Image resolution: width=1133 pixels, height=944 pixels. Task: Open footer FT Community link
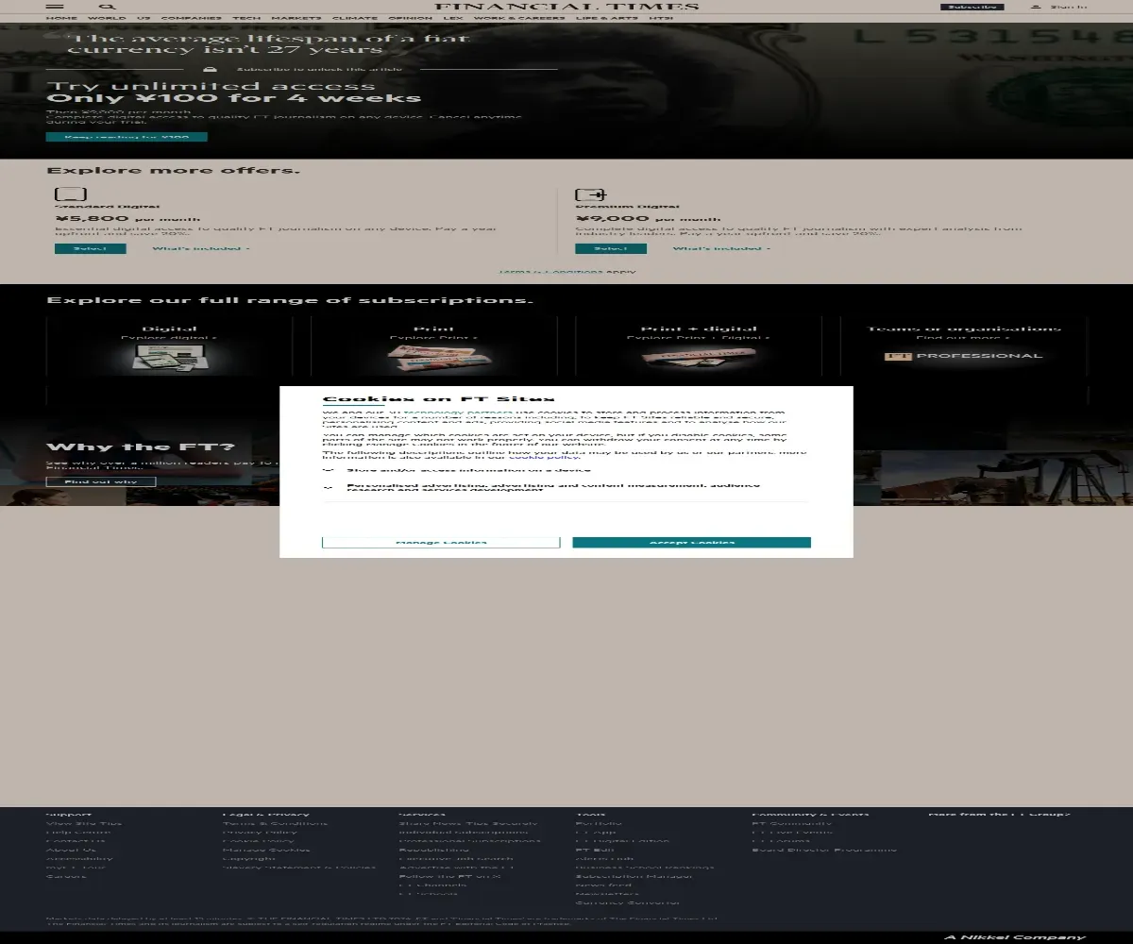pyautogui.click(x=792, y=824)
